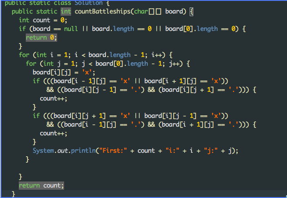Image resolution: width=287 pixels, height=198 pixels.
Task: Click 'i < board.length - 1' loop condition
Action: 109,55
